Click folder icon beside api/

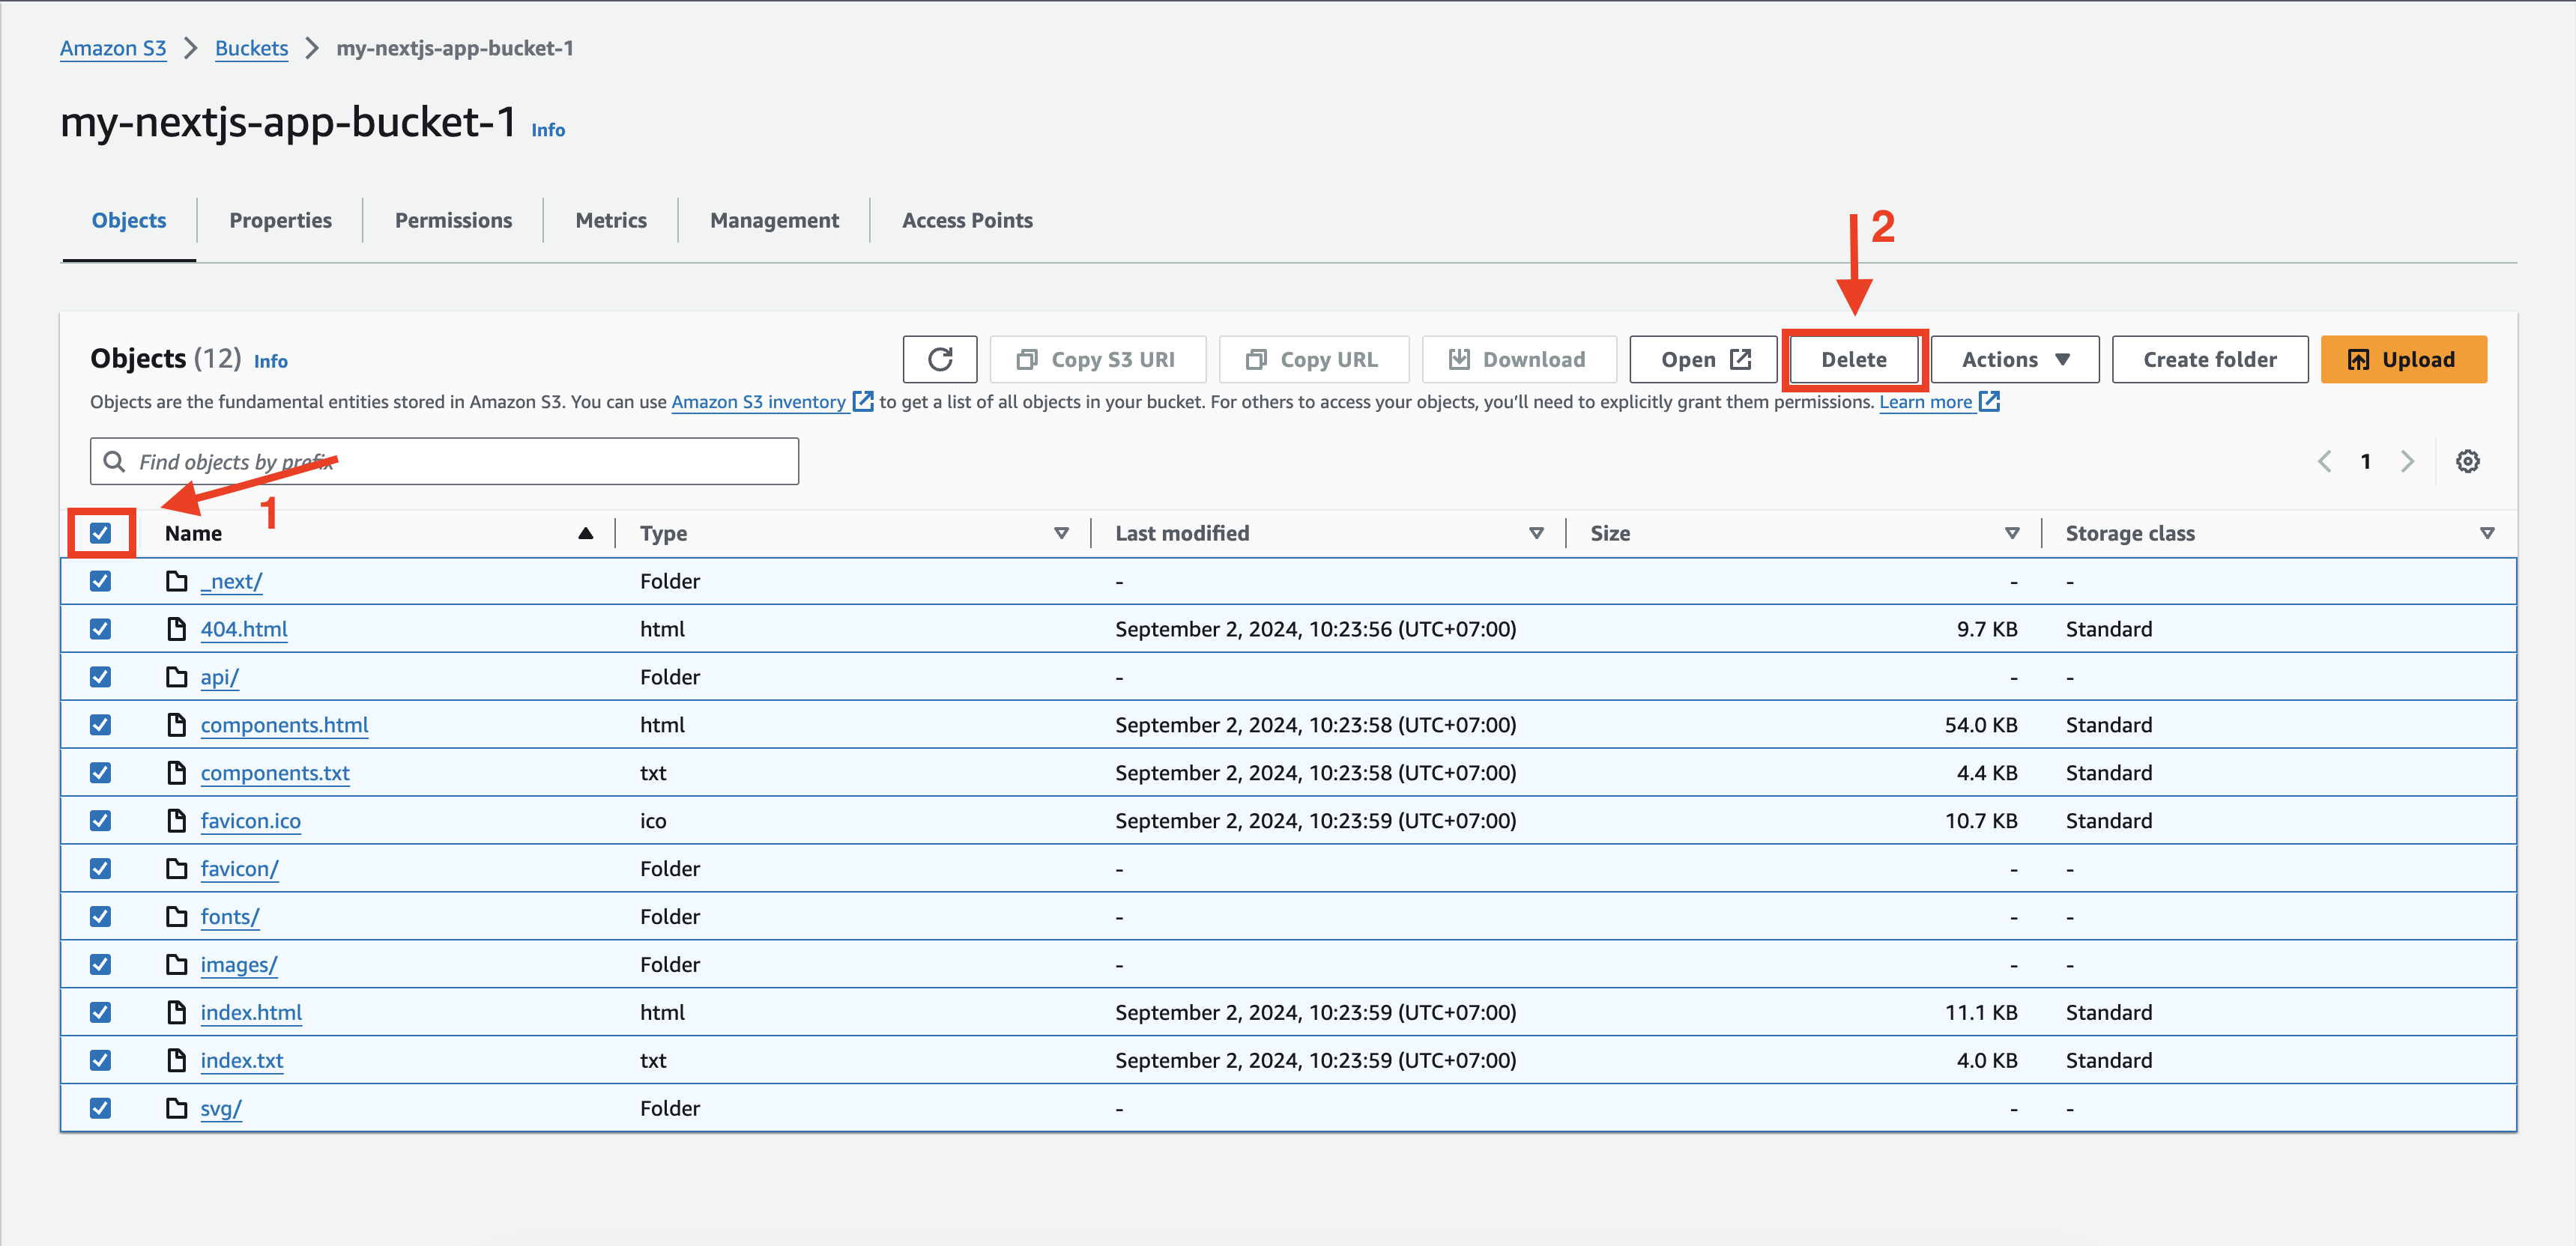(x=177, y=678)
